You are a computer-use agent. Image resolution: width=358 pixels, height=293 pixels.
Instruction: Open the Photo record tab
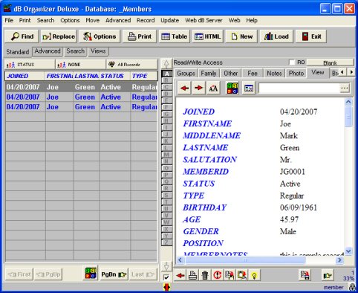point(296,74)
